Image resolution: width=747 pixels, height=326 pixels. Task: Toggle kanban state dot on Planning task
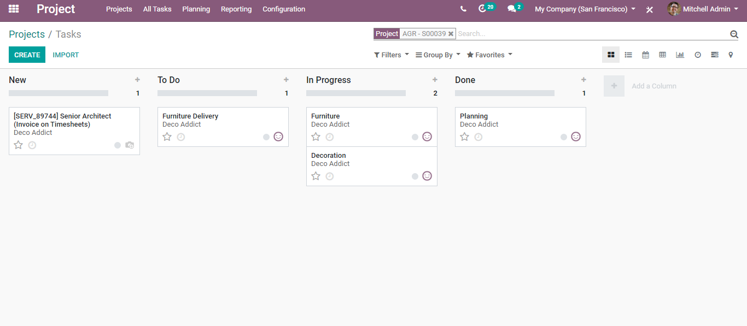pos(564,137)
